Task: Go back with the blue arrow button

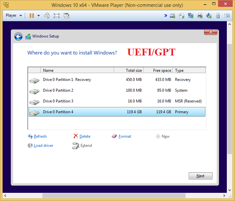Action: [19, 37]
